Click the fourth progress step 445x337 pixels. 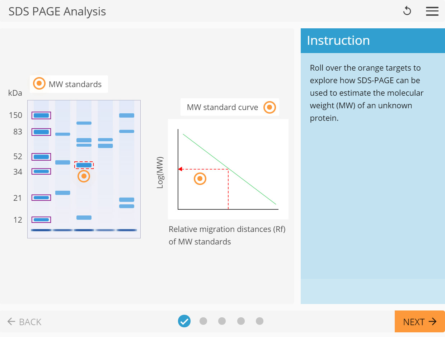click(241, 321)
